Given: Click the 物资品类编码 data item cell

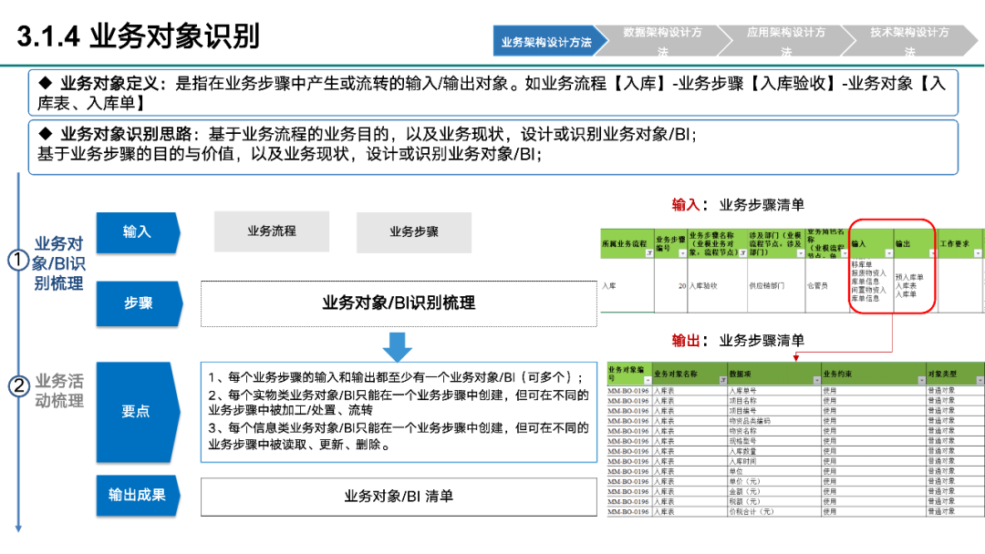Looking at the screenshot, I should [774, 421].
